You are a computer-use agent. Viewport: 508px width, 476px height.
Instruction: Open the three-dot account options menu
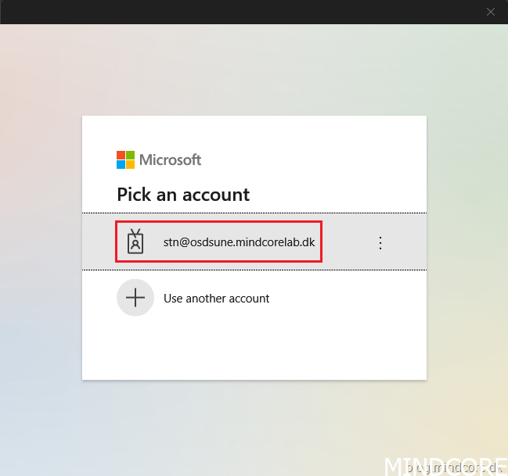pyautogui.click(x=380, y=242)
